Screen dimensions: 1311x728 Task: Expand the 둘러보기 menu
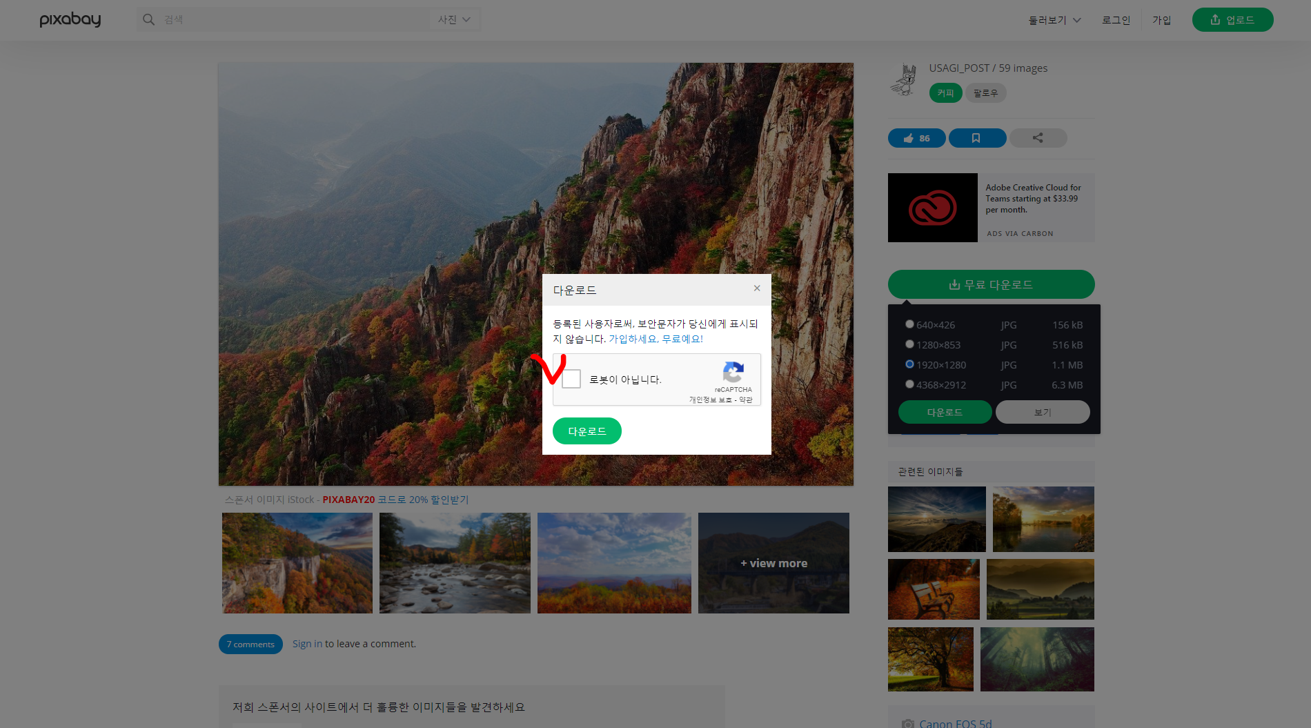pos(1054,20)
